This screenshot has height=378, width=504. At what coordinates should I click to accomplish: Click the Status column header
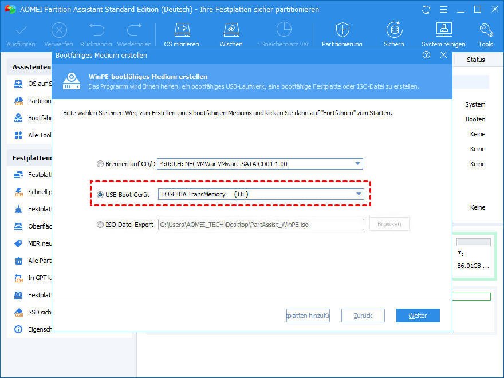475,60
